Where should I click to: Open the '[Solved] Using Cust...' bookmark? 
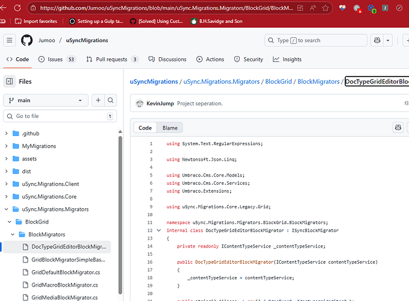click(157, 21)
